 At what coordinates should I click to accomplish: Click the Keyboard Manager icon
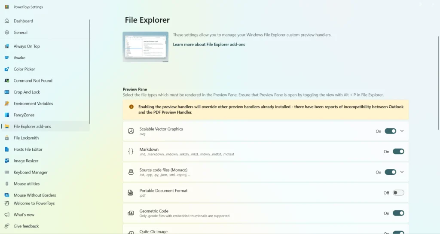click(x=7, y=173)
